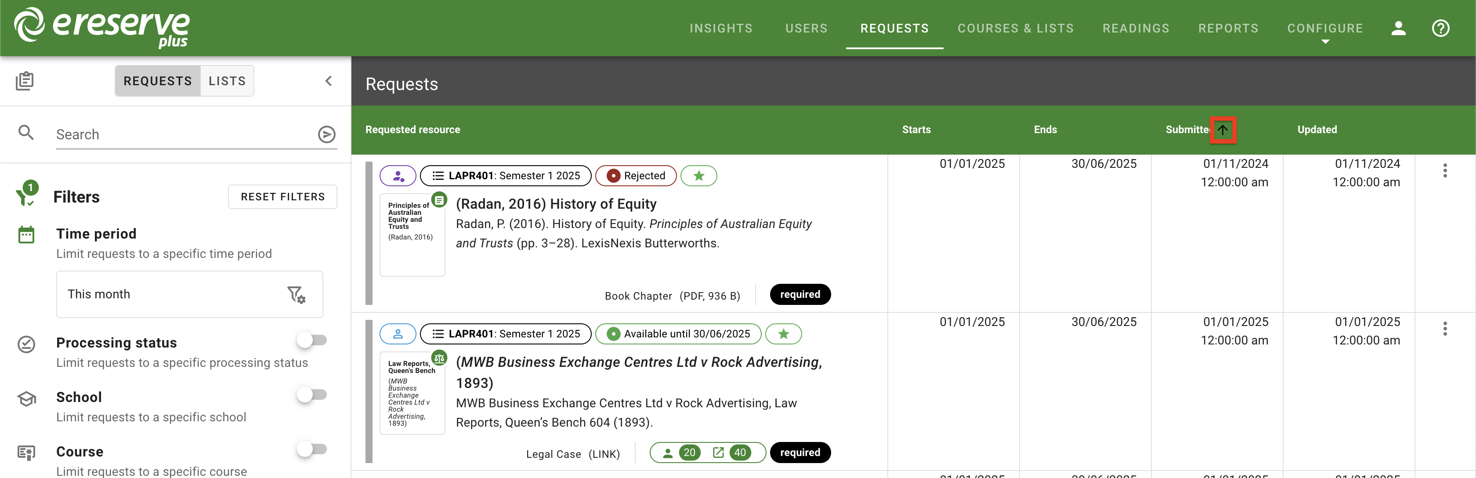Enable the Processing status filter toggle
The image size is (1476, 478).
312,340
